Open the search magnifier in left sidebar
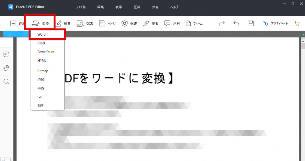 (x=6, y=81)
